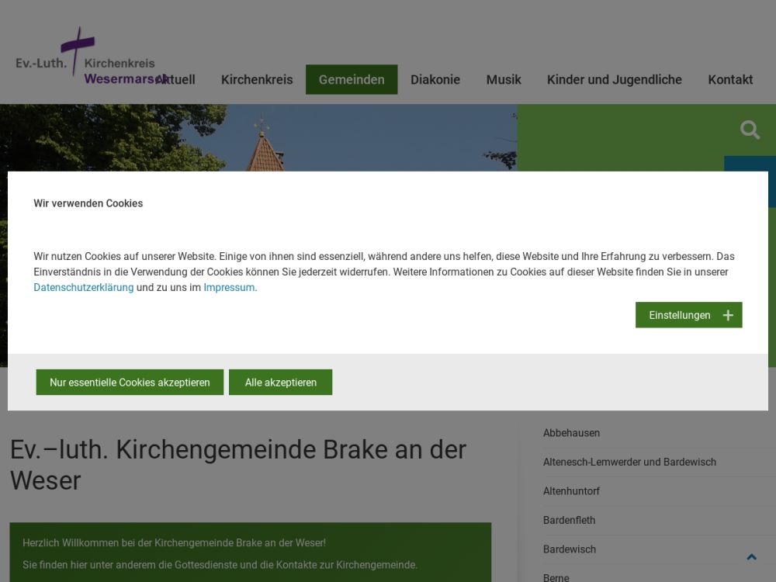Open the Musik menu item

(504, 80)
